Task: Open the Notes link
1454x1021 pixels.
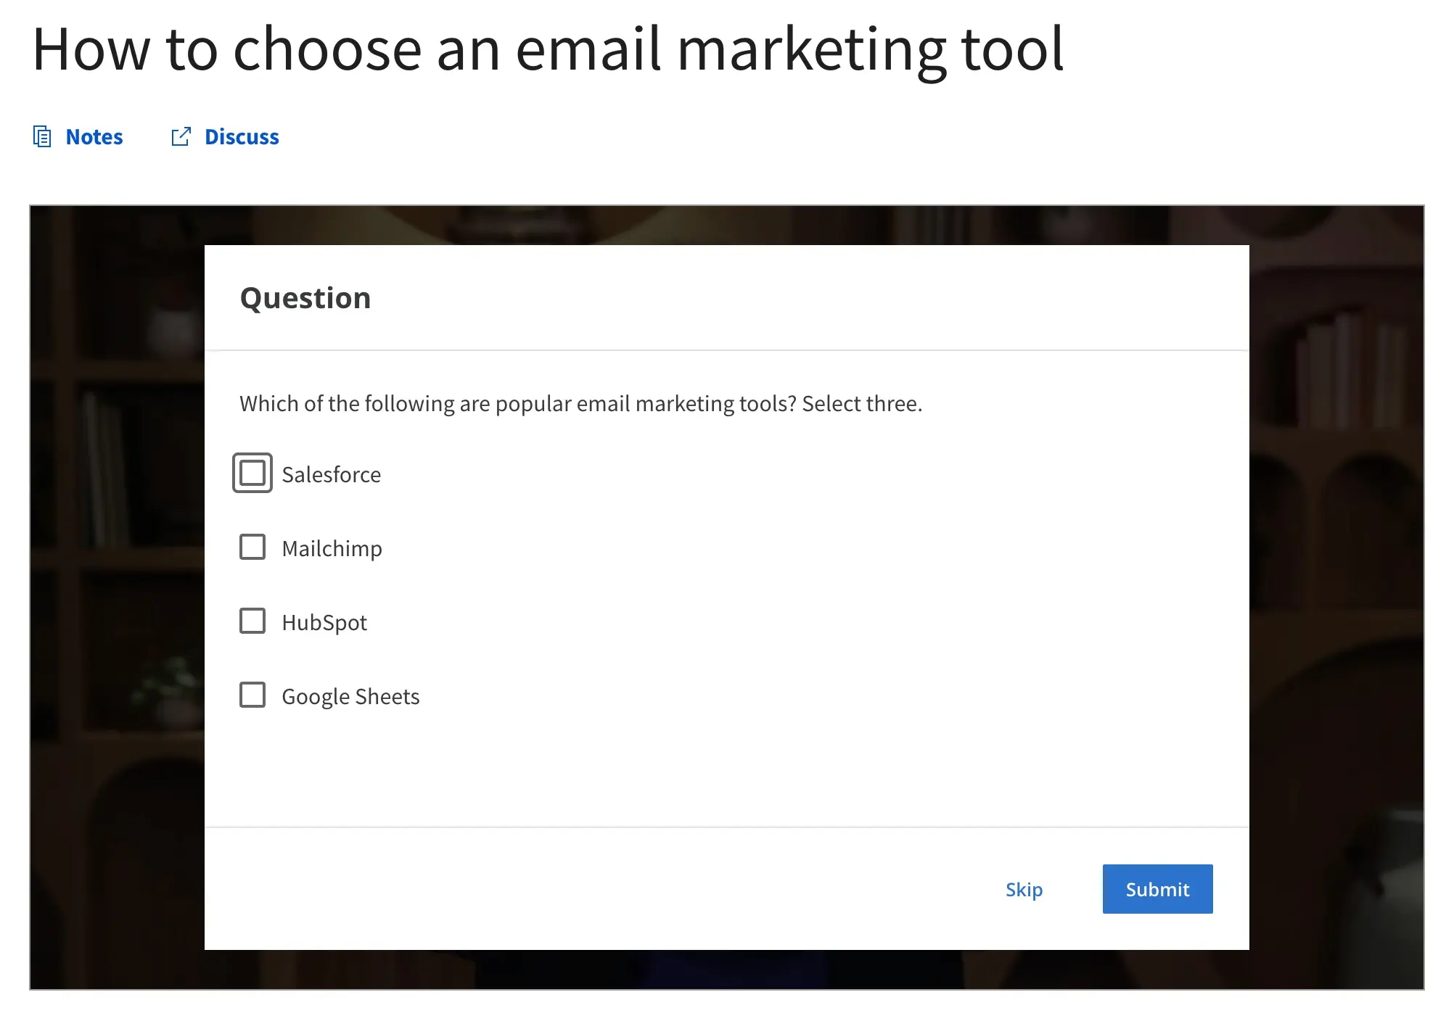Action: (94, 136)
